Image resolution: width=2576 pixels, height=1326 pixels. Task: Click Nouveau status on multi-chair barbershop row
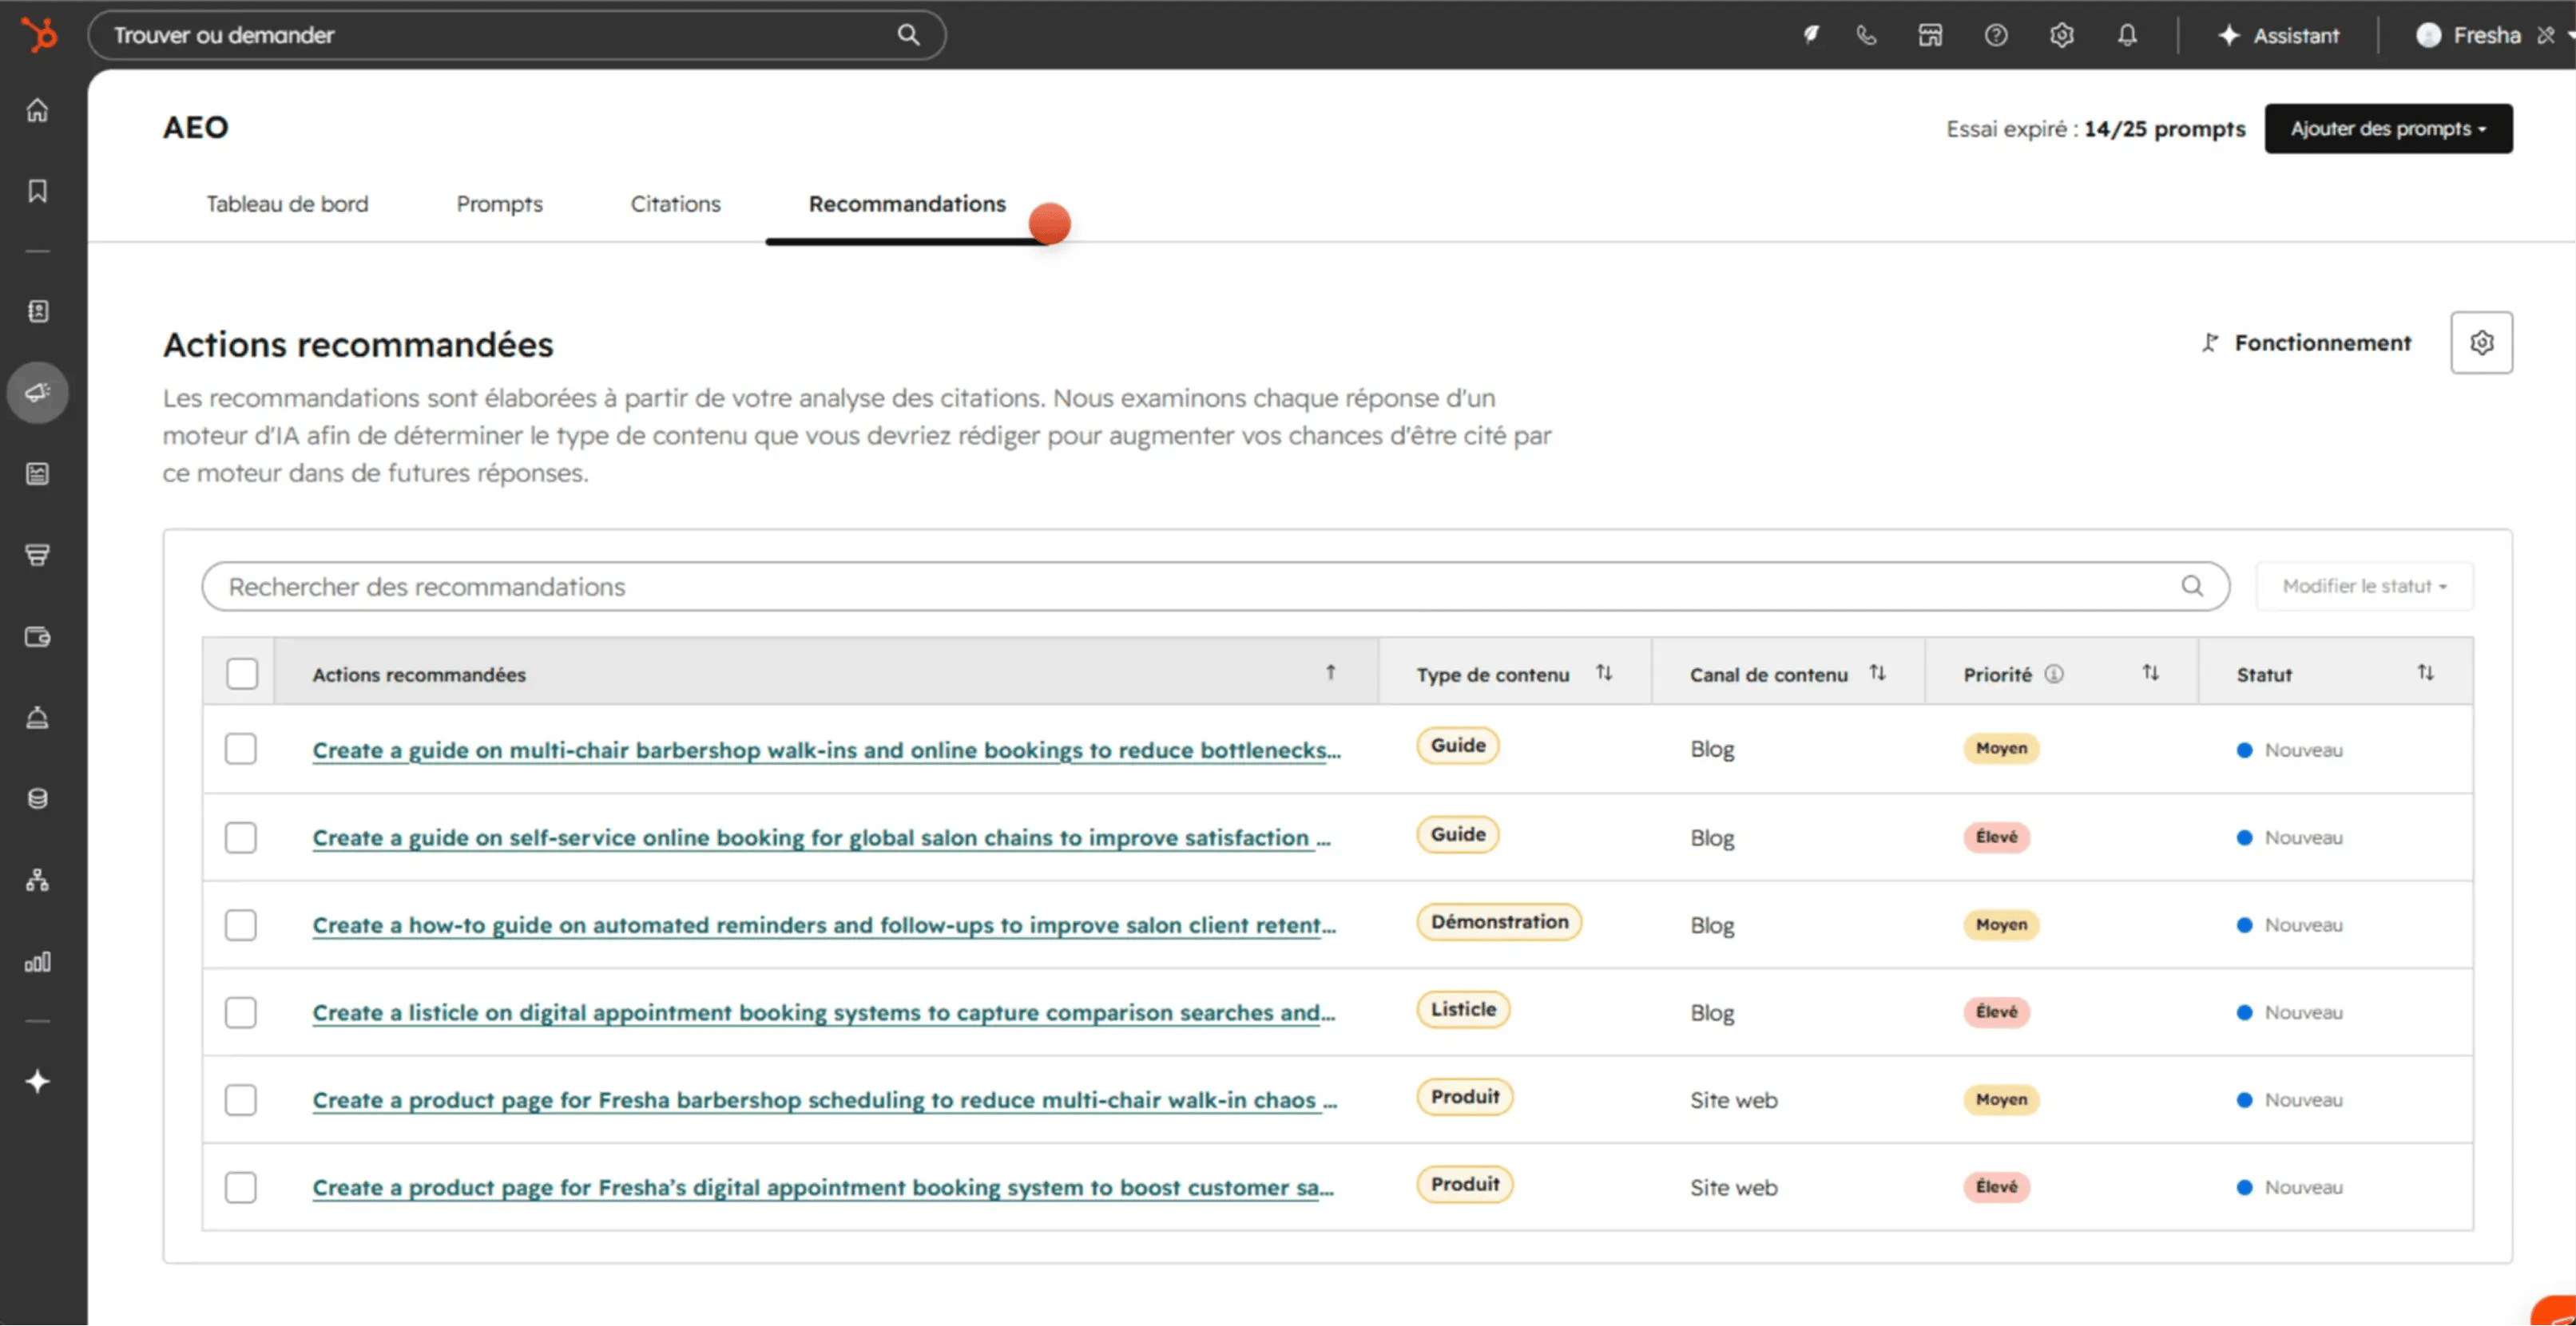[x=2290, y=750]
